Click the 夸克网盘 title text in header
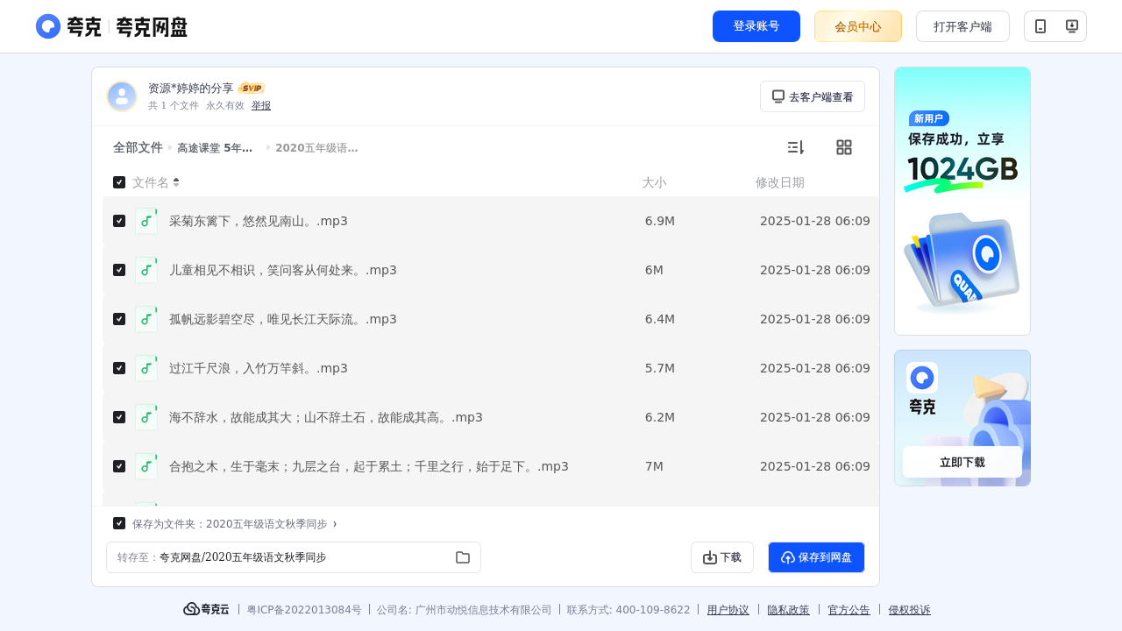This screenshot has height=631, width=1122. pos(152,26)
